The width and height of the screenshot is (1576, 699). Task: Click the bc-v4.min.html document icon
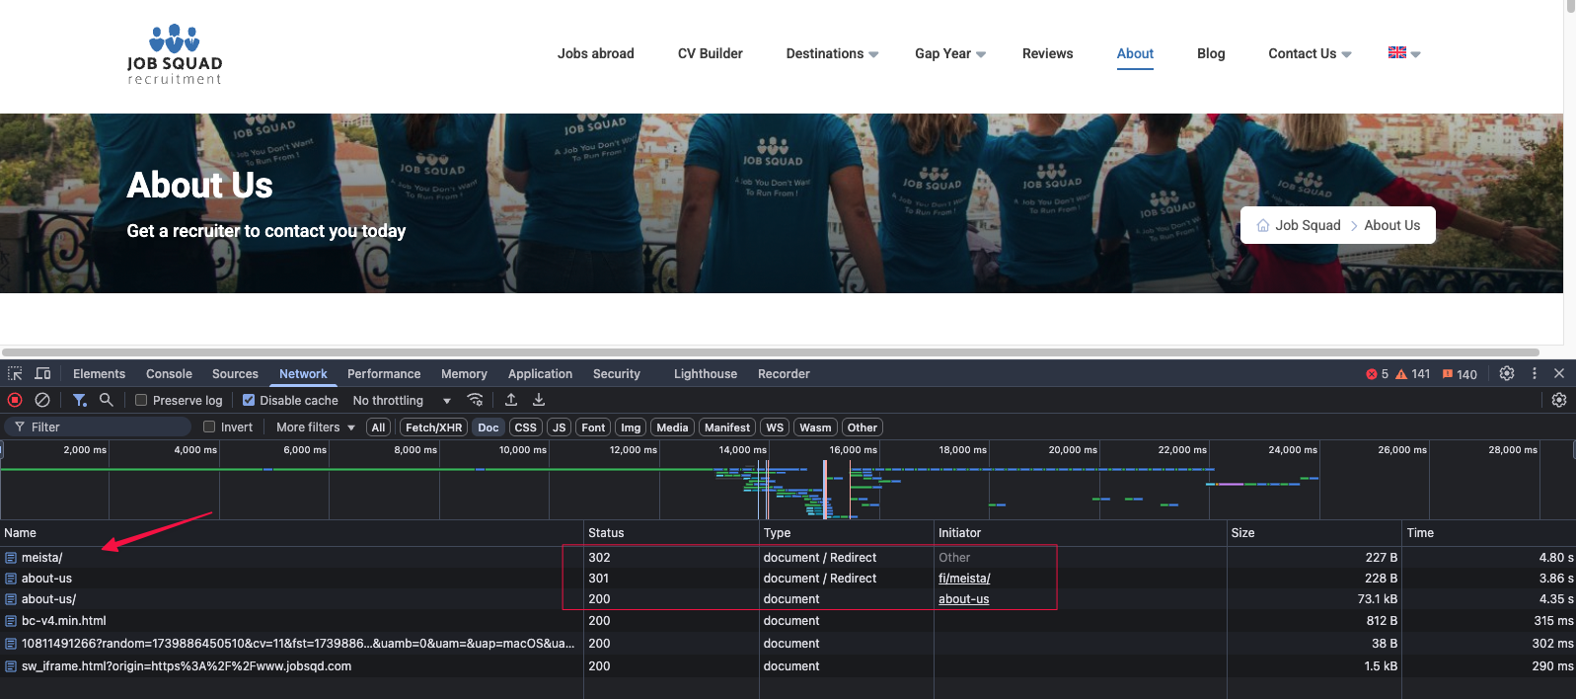click(11, 621)
